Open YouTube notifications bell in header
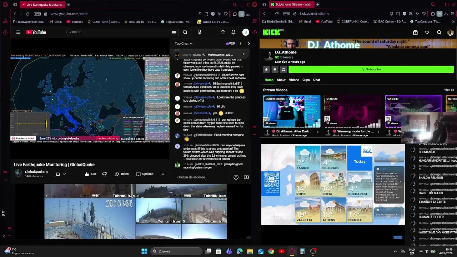The height and width of the screenshot is (257, 457). click(x=233, y=32)
